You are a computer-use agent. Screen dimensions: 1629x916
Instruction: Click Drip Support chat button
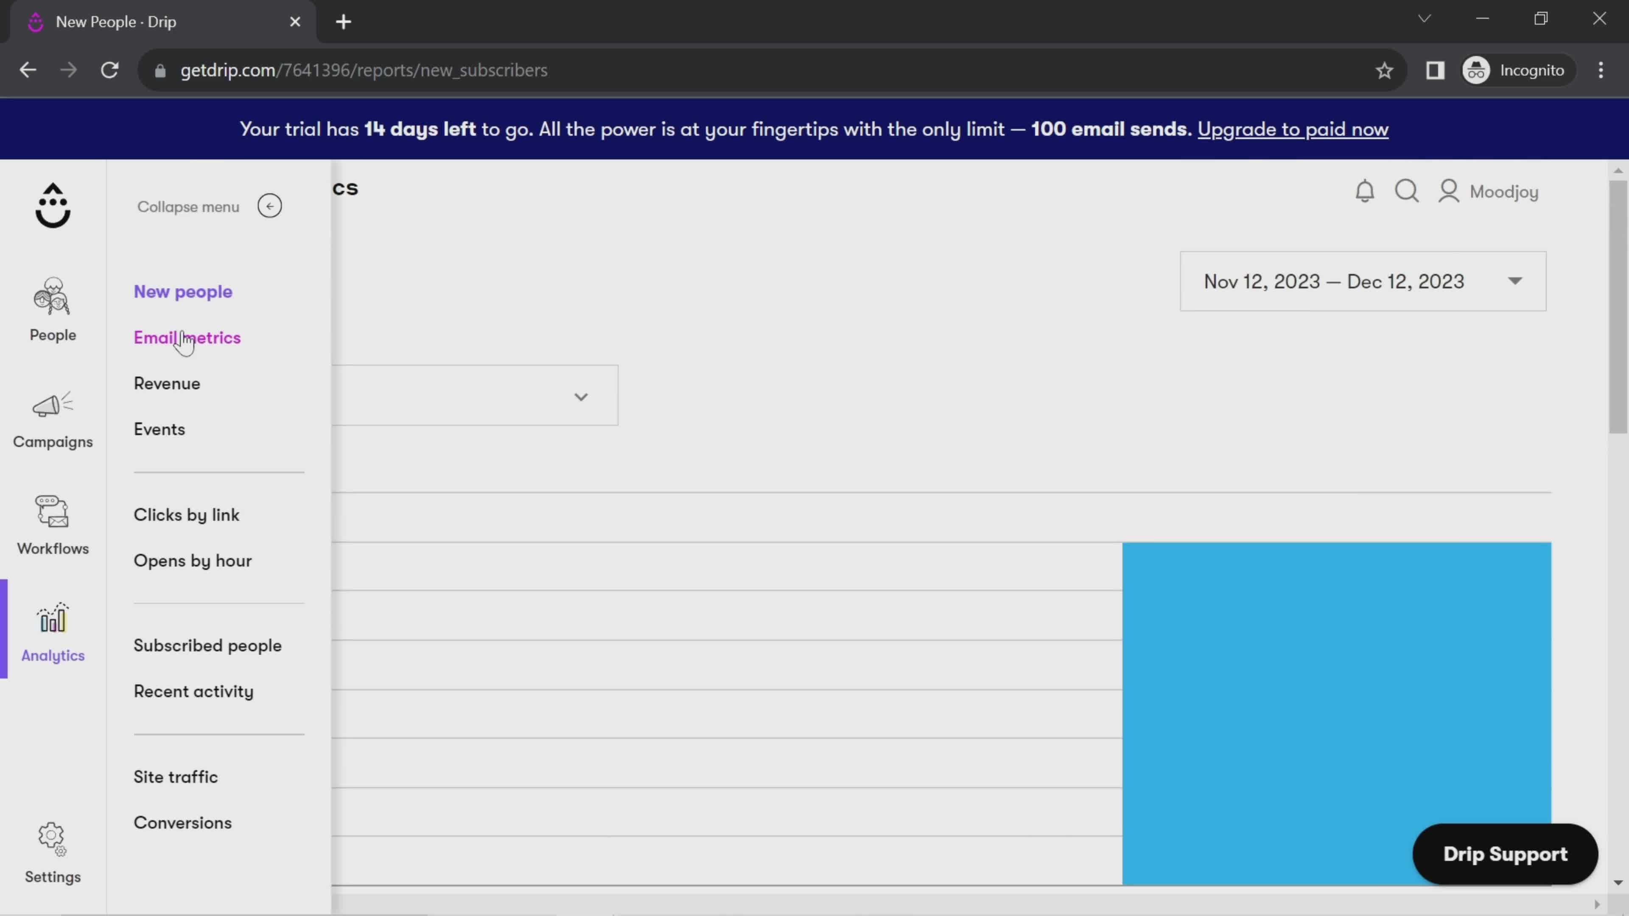pos(1504,852)
